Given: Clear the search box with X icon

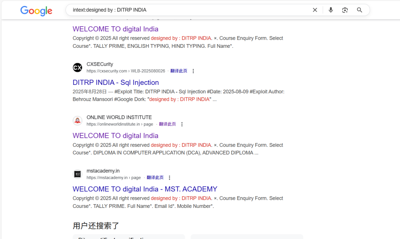Looking at the screenshot, I should pos(315,10).
